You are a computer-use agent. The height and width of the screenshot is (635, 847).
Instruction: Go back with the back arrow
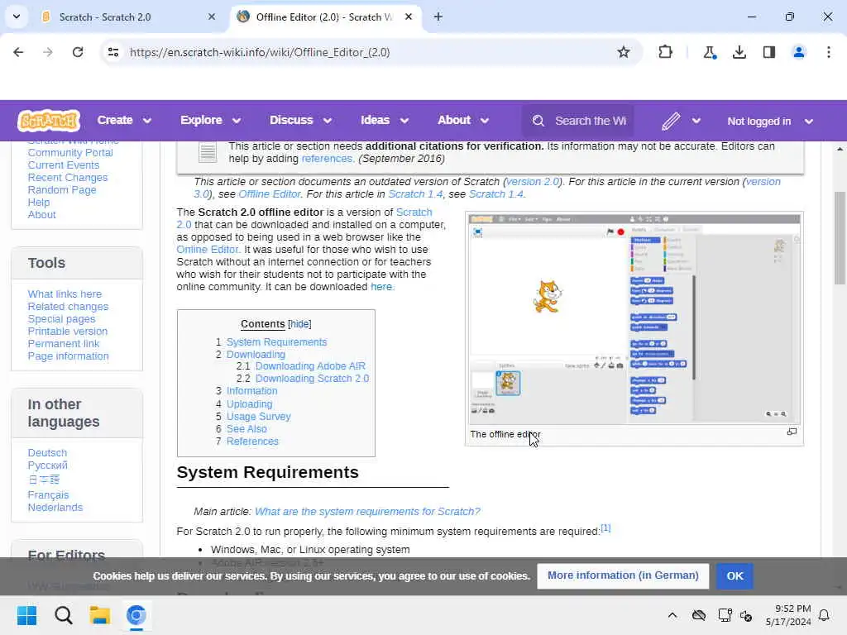(x=18, y=52)
